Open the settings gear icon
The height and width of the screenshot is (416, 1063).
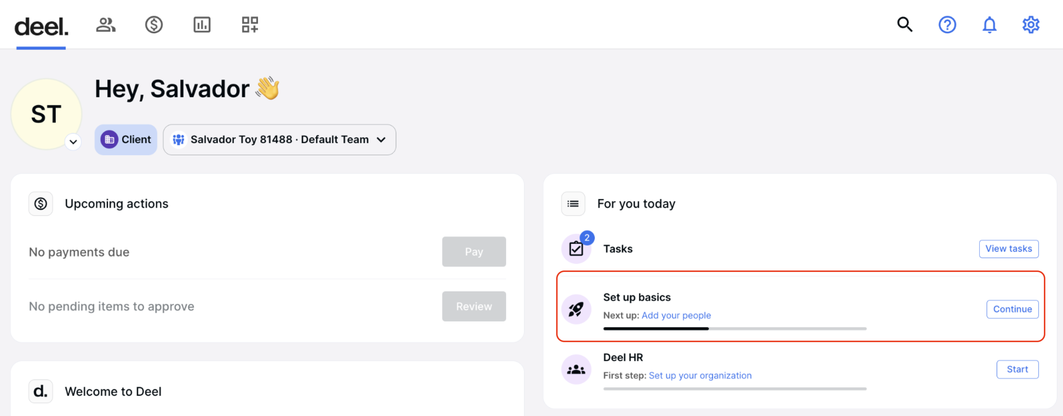click(1030, 25)
